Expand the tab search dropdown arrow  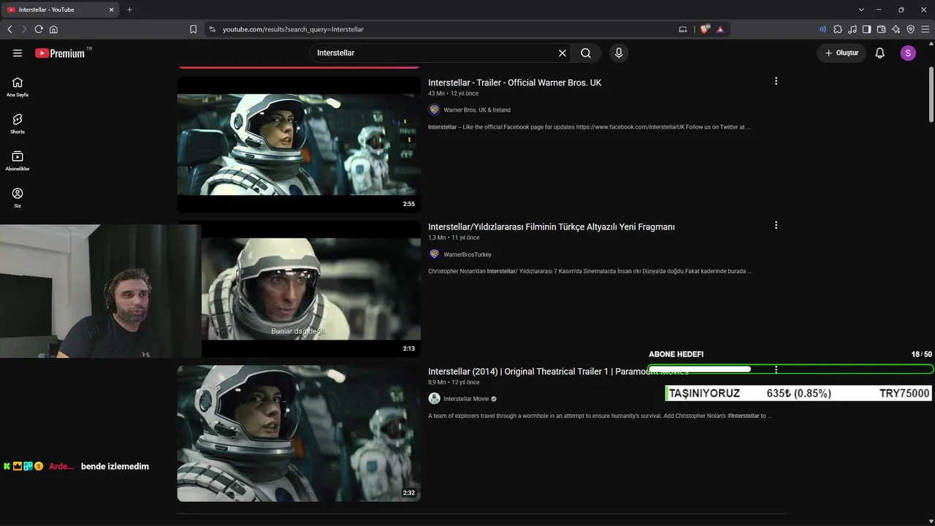[x=861, y=9]
